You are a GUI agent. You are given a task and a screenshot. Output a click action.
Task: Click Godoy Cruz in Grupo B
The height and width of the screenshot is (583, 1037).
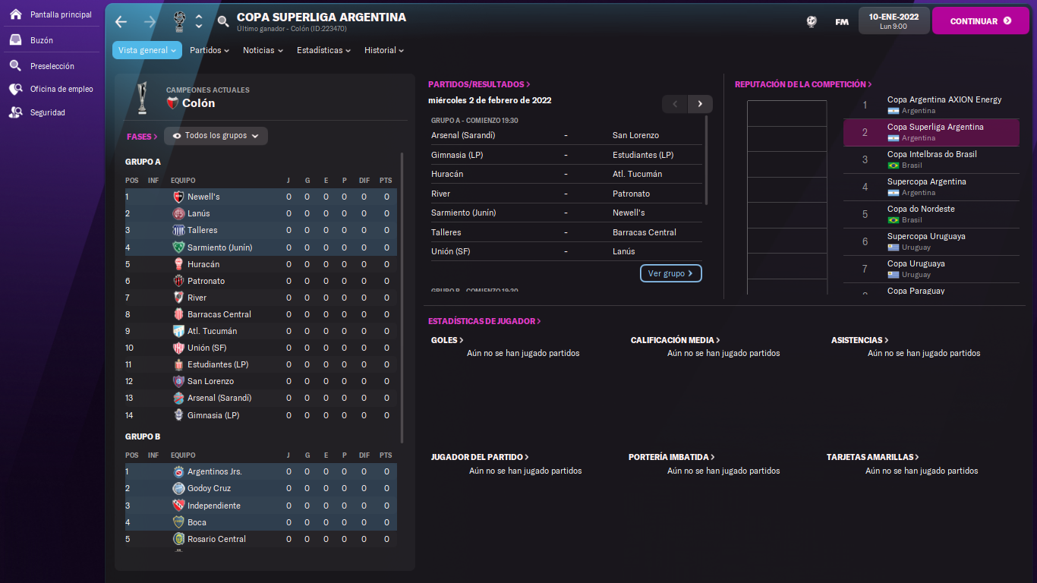(209, 488)
